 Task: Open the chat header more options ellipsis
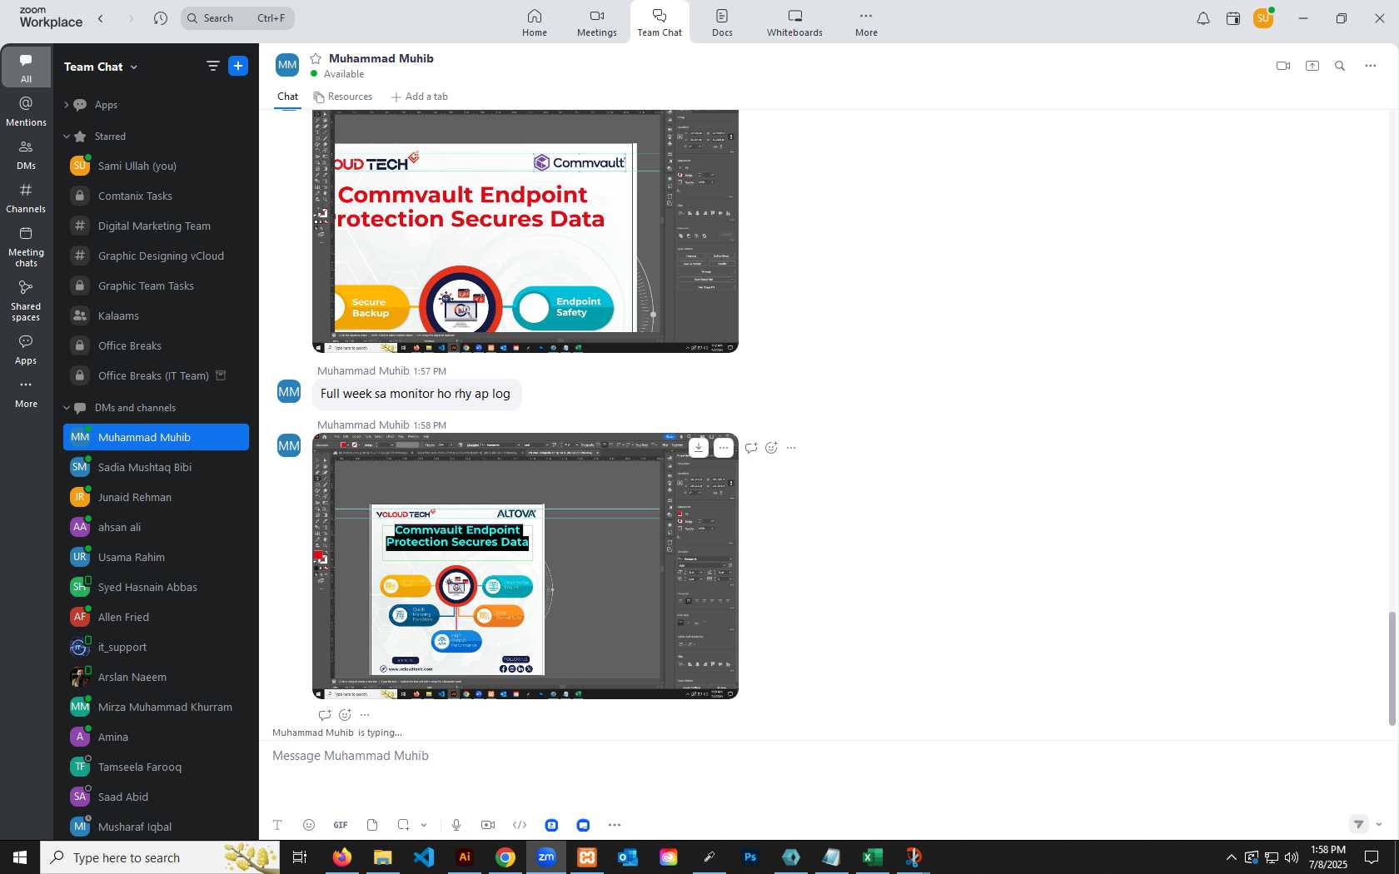pyautogui.click(x=1371, y=66)
